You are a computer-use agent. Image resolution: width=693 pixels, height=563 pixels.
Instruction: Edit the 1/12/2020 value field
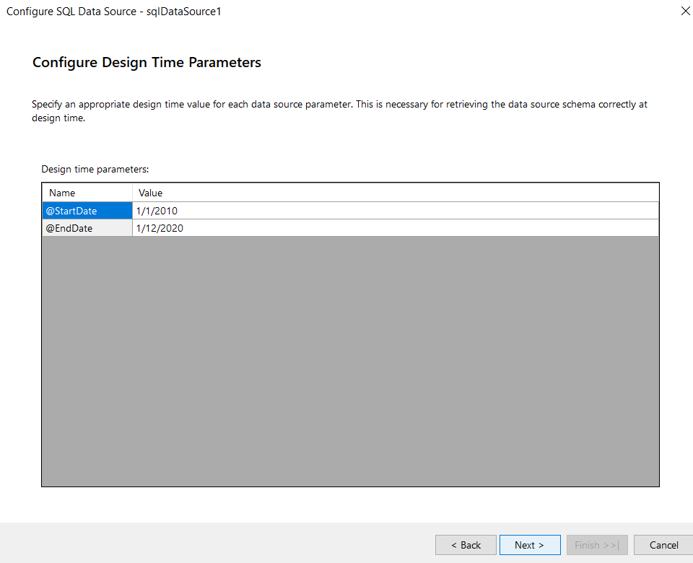click(x=396, y=228)
